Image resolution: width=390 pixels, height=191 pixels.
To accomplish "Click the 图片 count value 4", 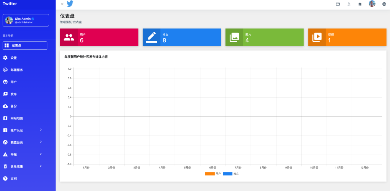I will [x=247, y=40].
